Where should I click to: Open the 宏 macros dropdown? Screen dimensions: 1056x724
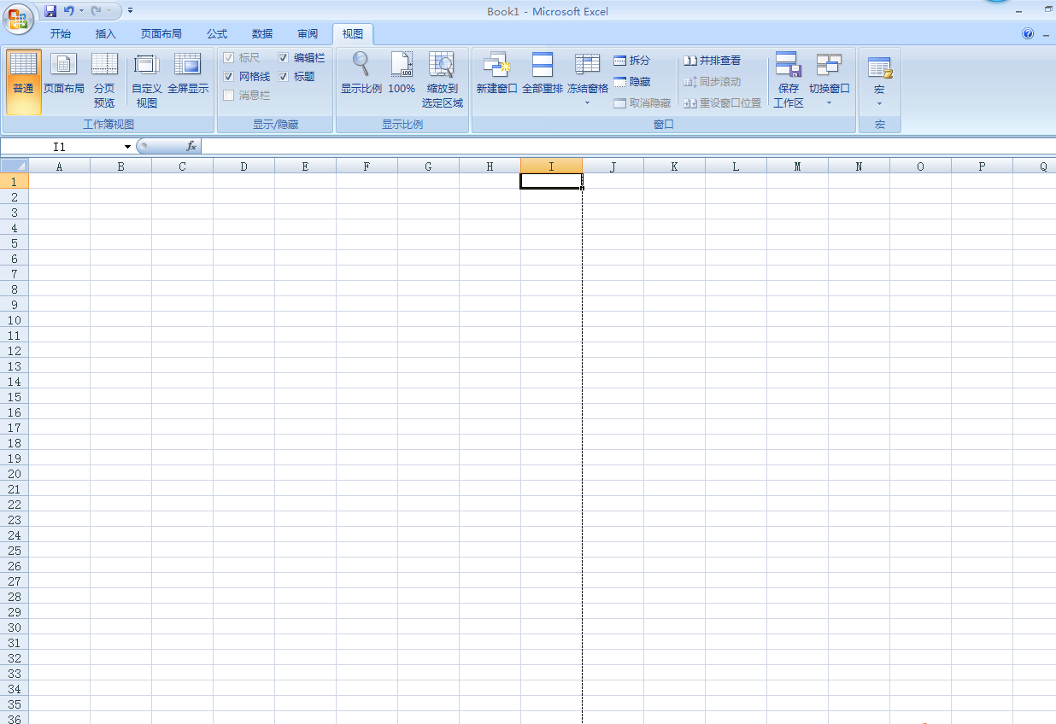coord(879,81)
